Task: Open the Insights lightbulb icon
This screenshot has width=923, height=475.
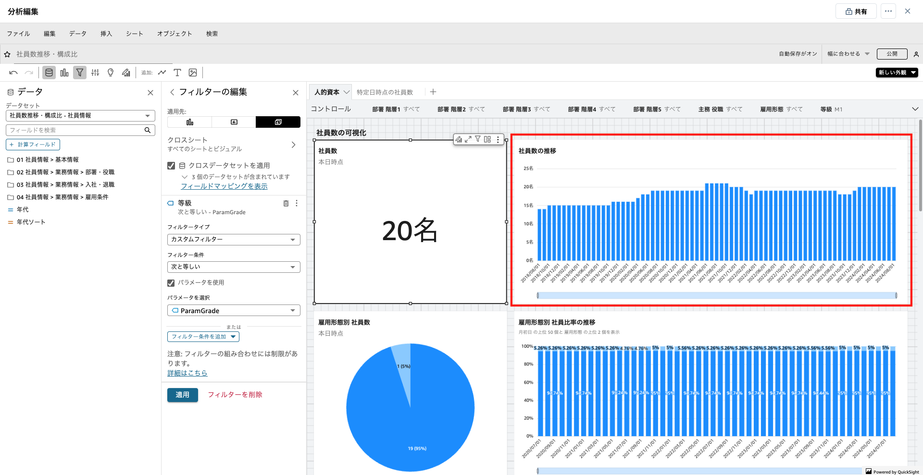Action: pos(111,73)
